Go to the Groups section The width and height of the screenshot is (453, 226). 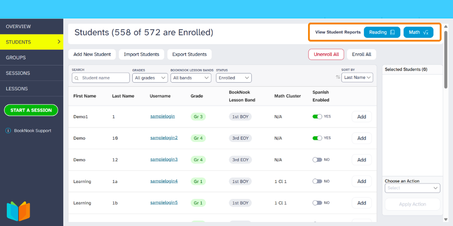(16, 58)
